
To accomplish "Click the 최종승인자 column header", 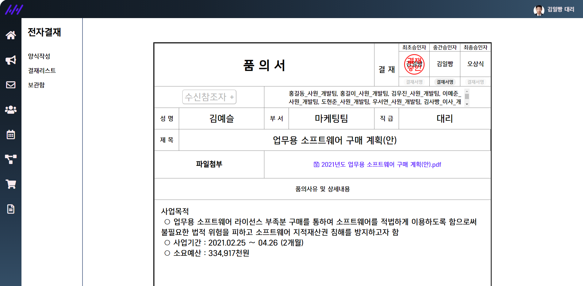I will point(475,48).
